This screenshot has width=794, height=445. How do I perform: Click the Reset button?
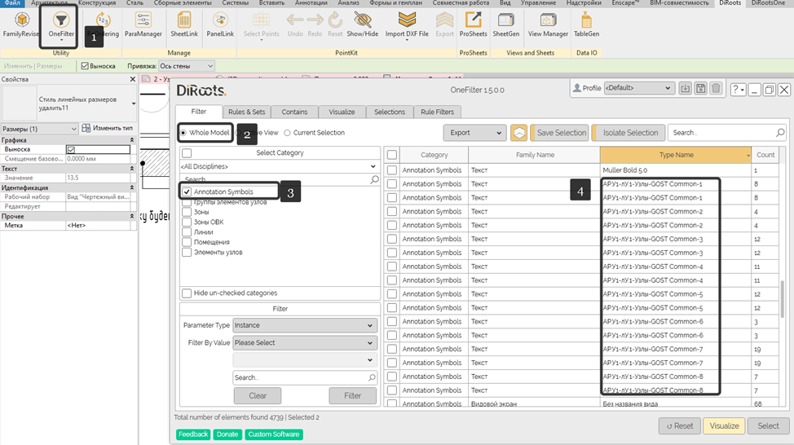pos(680,425)
